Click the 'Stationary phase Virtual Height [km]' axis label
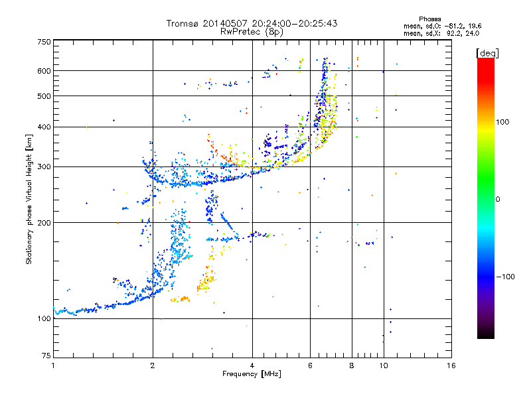 [x=29, y=199]
